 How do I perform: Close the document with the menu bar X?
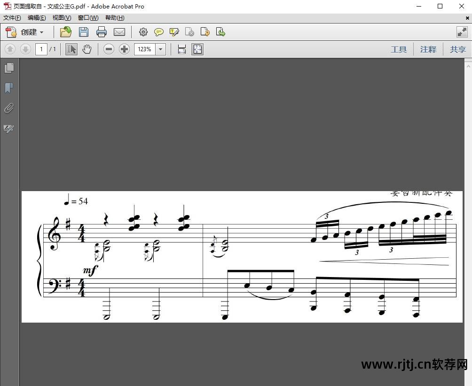coord(467,18)
